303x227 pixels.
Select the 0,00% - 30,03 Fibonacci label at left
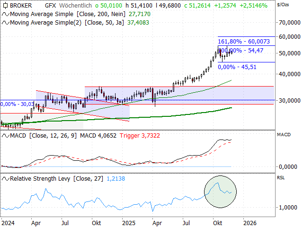click(x=18, y=104)
